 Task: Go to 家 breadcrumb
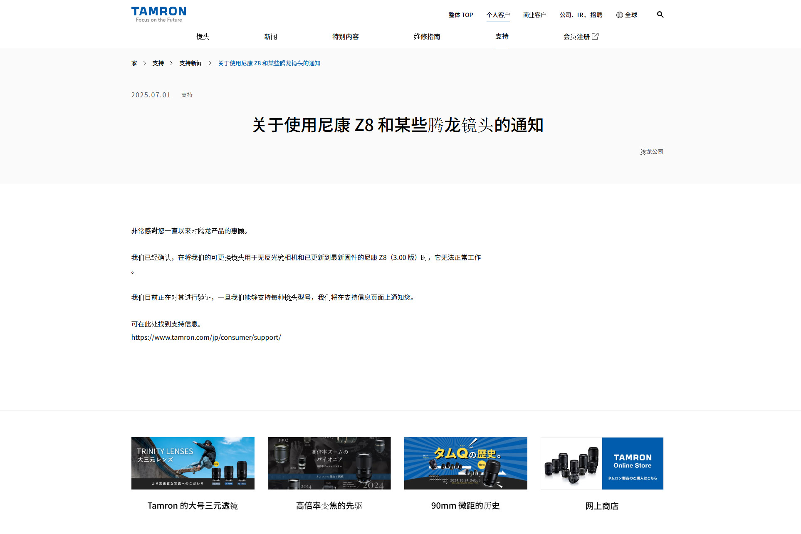134,63
